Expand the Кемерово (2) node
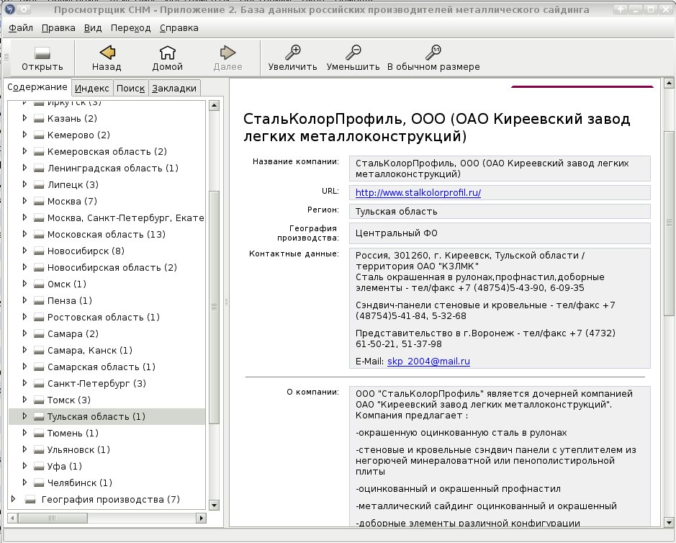 point(24,135)
